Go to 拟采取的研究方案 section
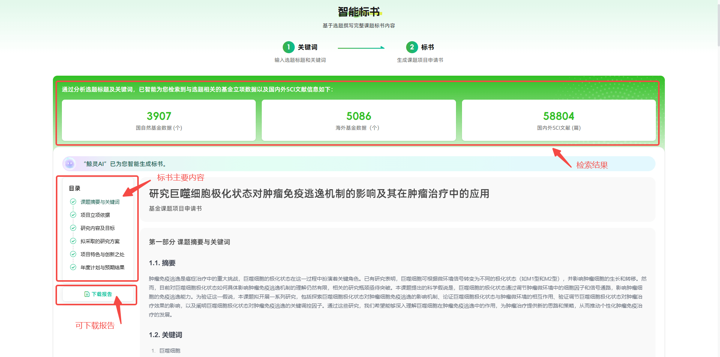The height and width of the screenshot is (357, 720). tap(100, 241)
